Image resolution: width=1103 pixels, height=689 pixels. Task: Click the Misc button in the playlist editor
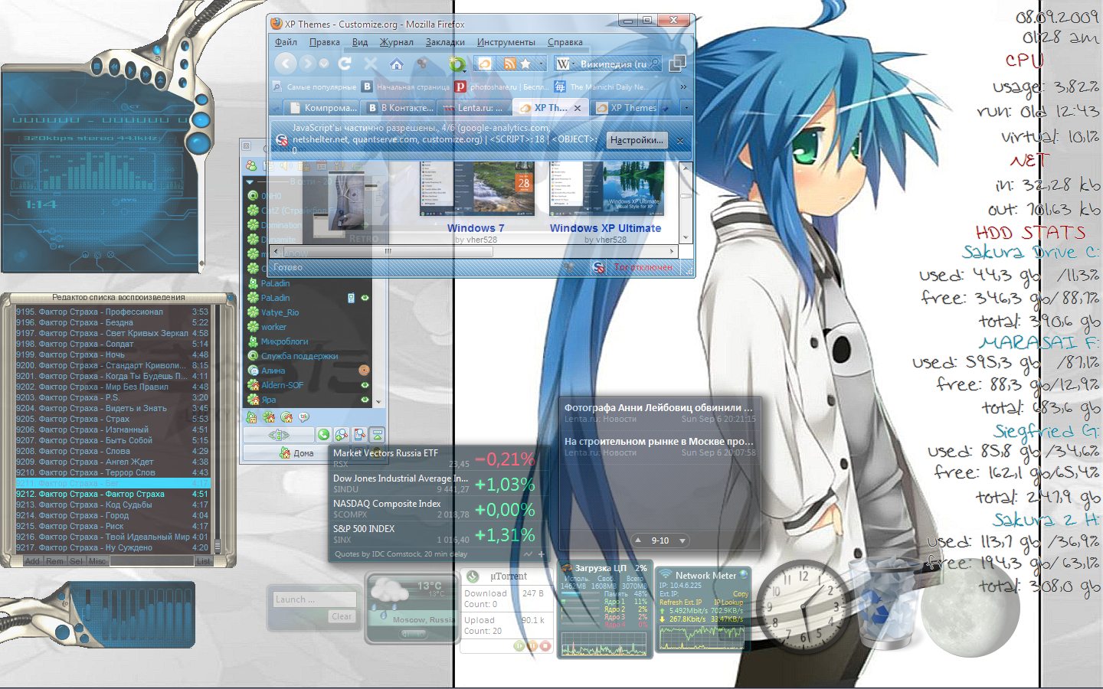[97, 561]
